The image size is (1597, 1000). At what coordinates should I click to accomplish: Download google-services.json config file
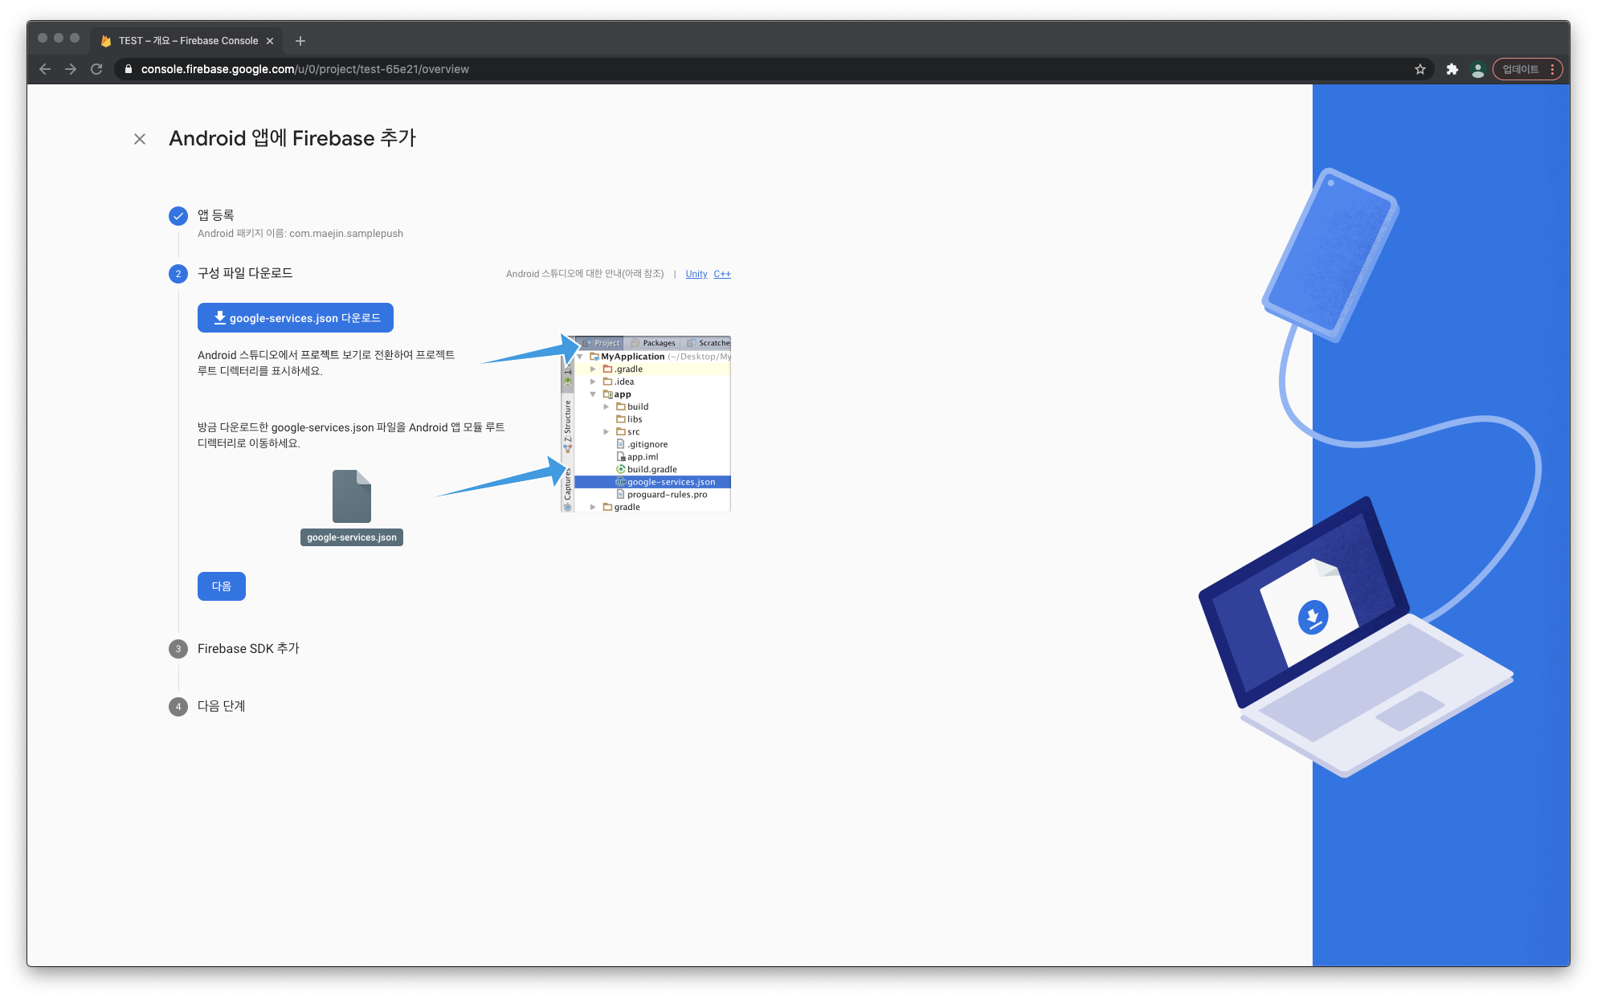296,318
